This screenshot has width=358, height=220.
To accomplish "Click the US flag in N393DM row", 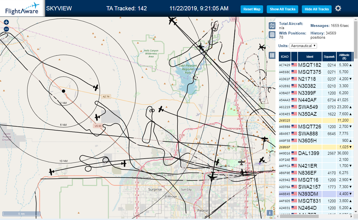I will 294,194.
